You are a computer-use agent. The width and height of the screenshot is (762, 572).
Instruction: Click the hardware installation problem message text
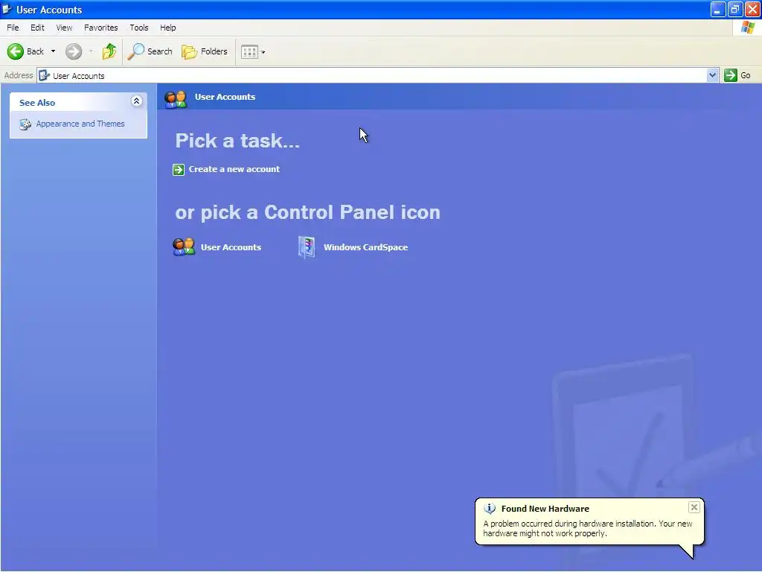[x=588, y=529]
